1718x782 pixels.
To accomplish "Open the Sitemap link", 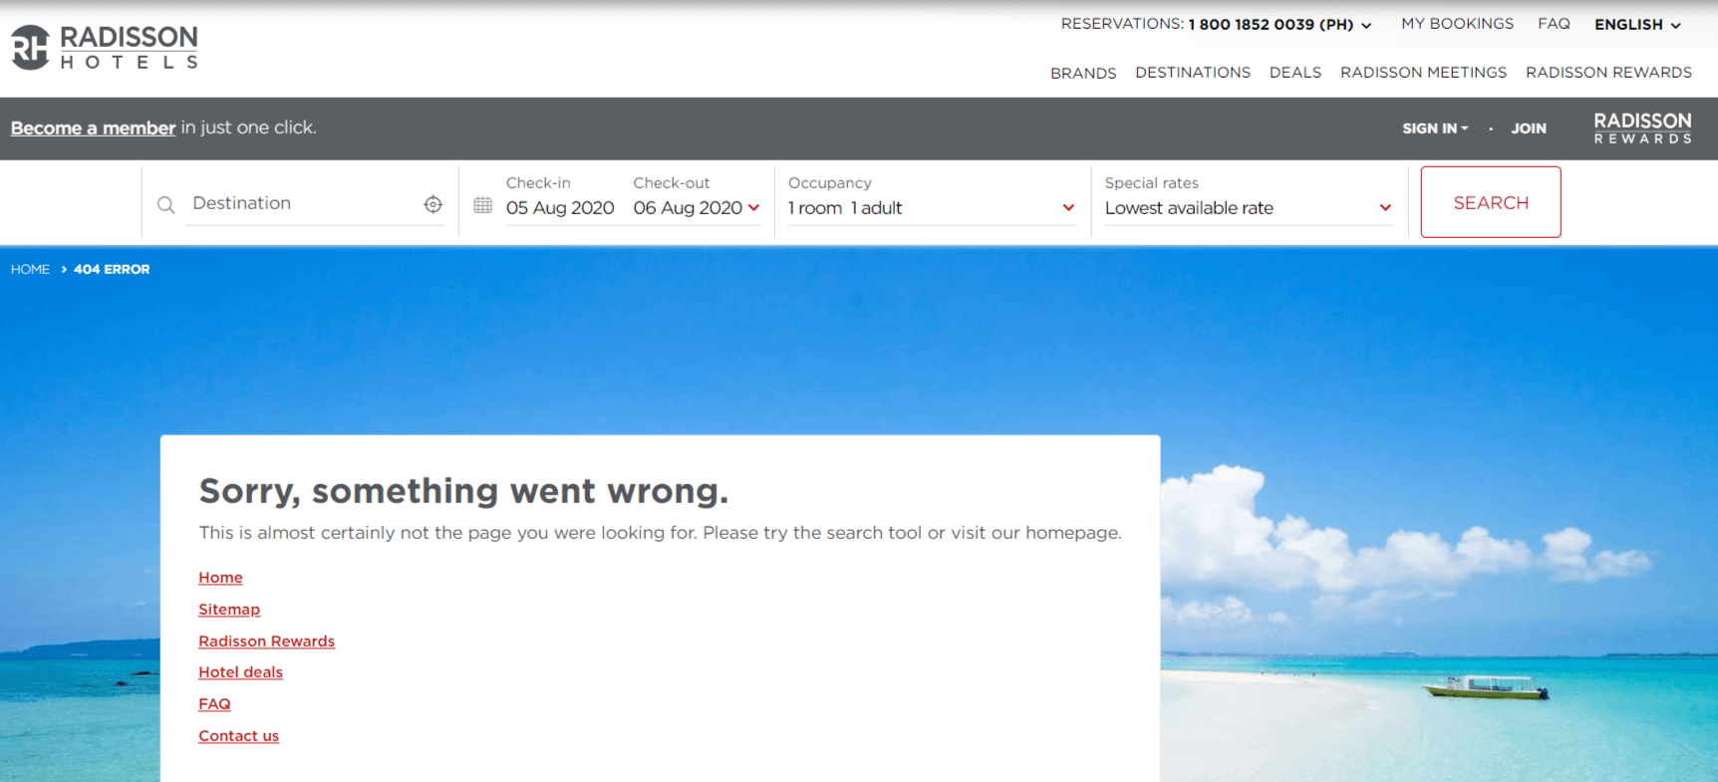I will (229, 610).
